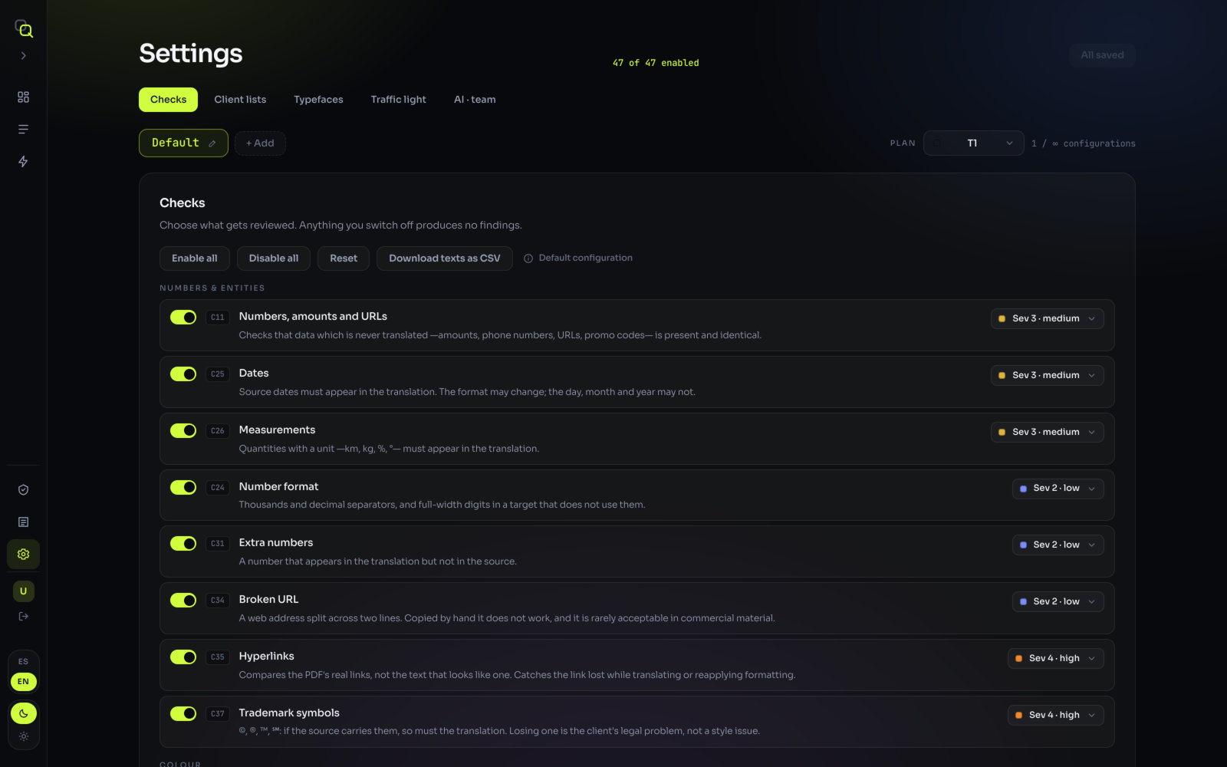Click the app logo icon in the sidebar

coord(24,29)
